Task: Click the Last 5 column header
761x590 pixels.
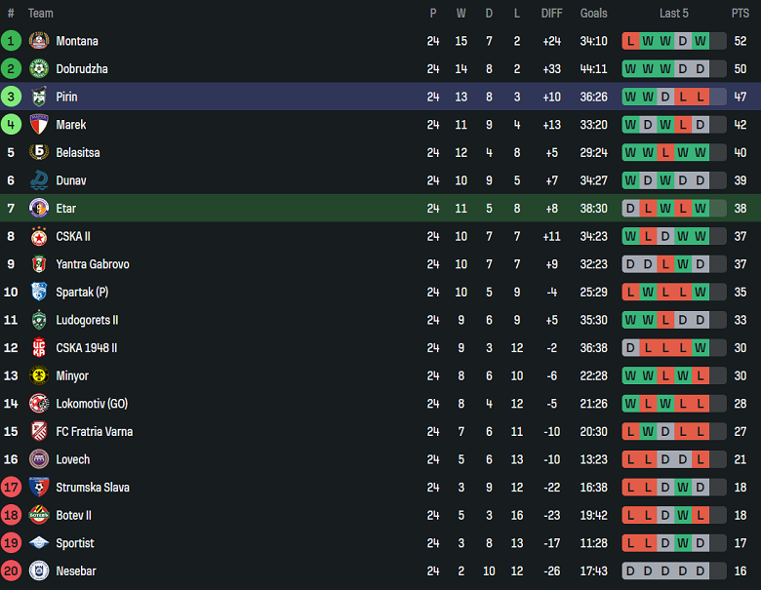Action: pos(674,14)
